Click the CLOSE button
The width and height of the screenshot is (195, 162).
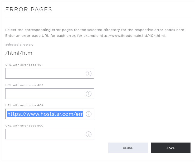pyautogui.click(x=128, y=148)
